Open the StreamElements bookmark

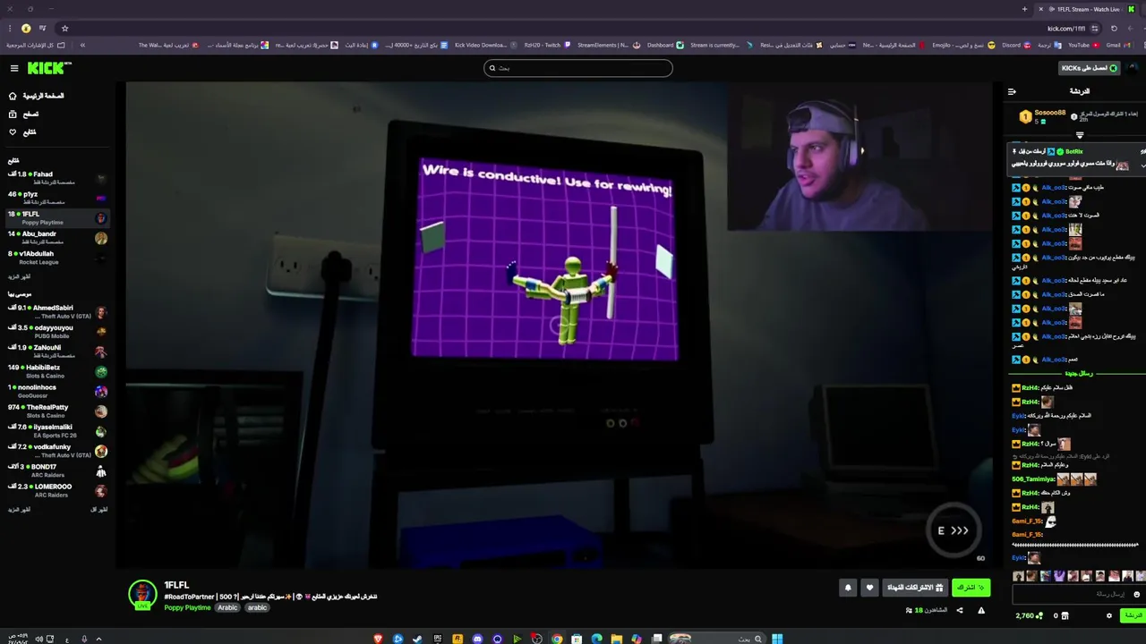[608, 45]
